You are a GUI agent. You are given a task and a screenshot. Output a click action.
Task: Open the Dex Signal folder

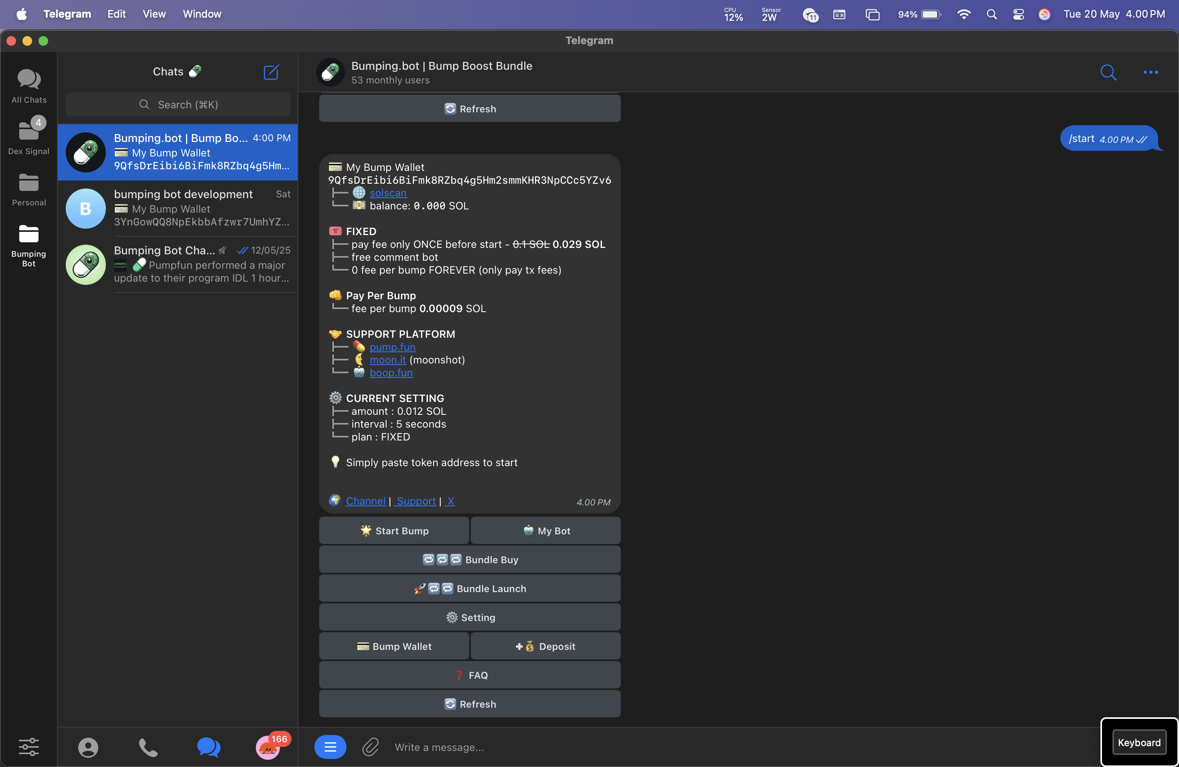[x=29, y=136]
